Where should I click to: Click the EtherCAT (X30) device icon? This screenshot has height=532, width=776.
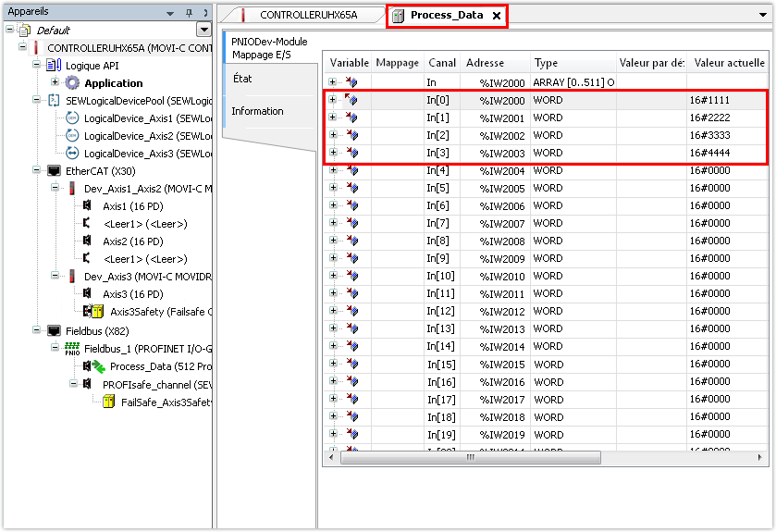pos(55,171)
